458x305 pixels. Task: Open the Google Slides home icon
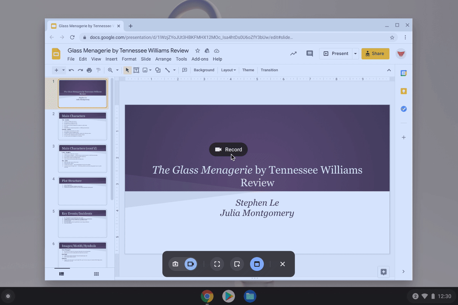[x=56, y=54]
